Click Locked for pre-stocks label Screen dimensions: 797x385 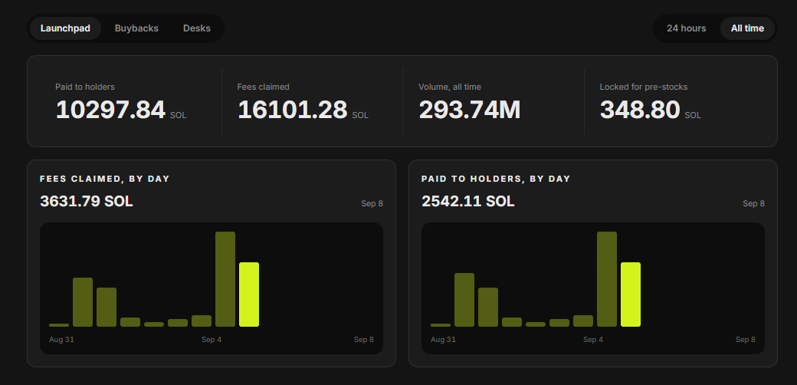click(644, 87)
